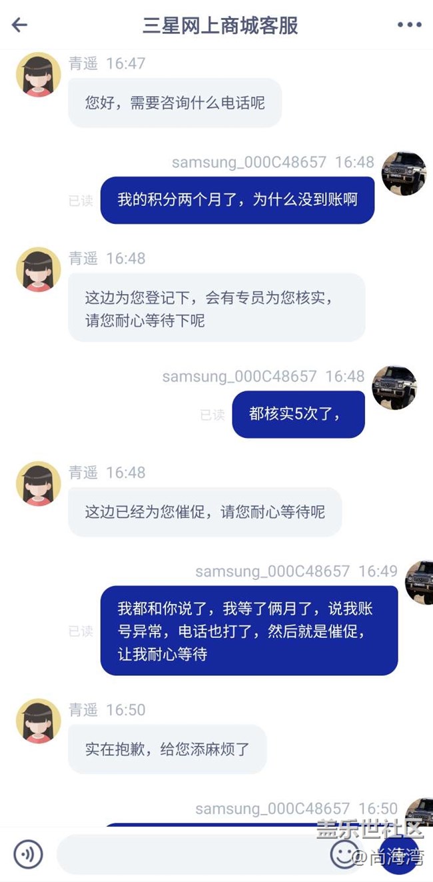The height and width of the screenshot is (882, 433).
Task: Tap the car avatar beside the 积分 message
Action: 404,173
